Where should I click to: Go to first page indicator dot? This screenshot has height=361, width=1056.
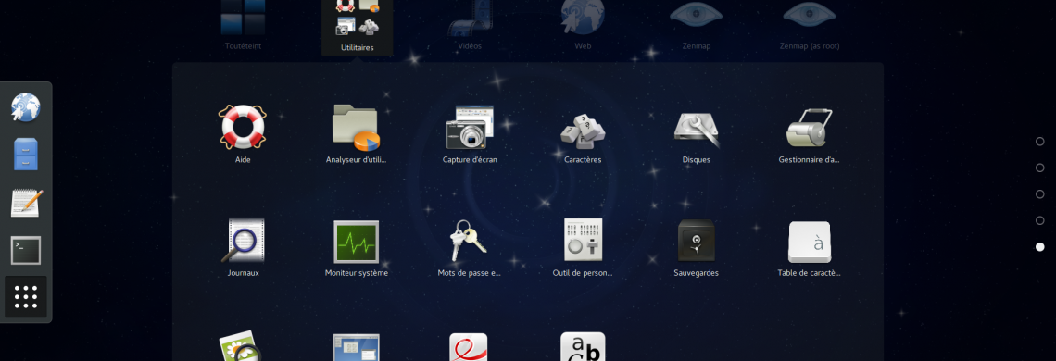coord(1040,142)
